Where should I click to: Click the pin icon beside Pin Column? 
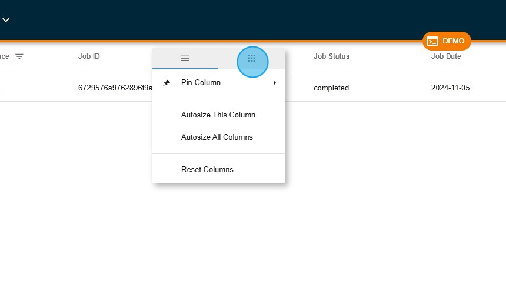tap(167, 83)
